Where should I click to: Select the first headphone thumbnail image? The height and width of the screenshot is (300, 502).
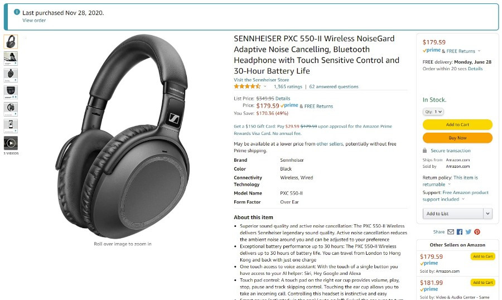point(11,42)
